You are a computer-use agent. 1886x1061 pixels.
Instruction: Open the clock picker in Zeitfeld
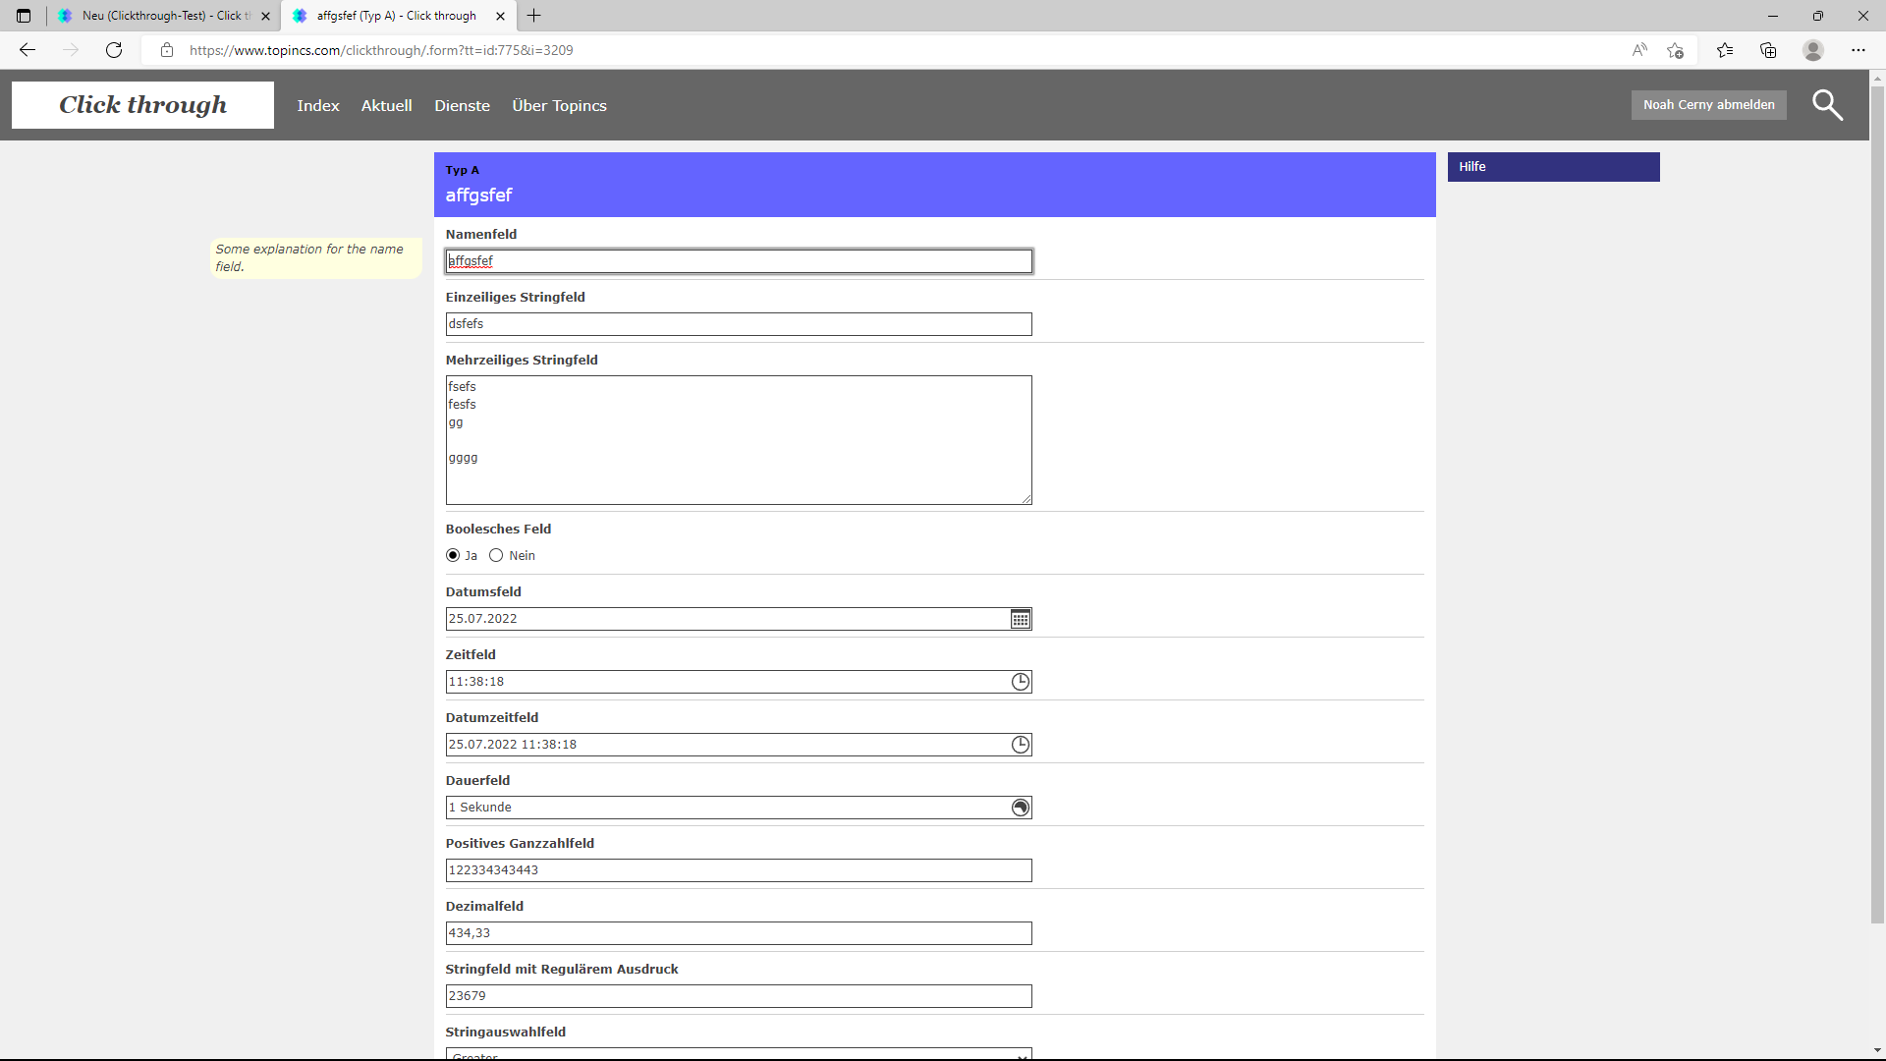coord(1021,682)
